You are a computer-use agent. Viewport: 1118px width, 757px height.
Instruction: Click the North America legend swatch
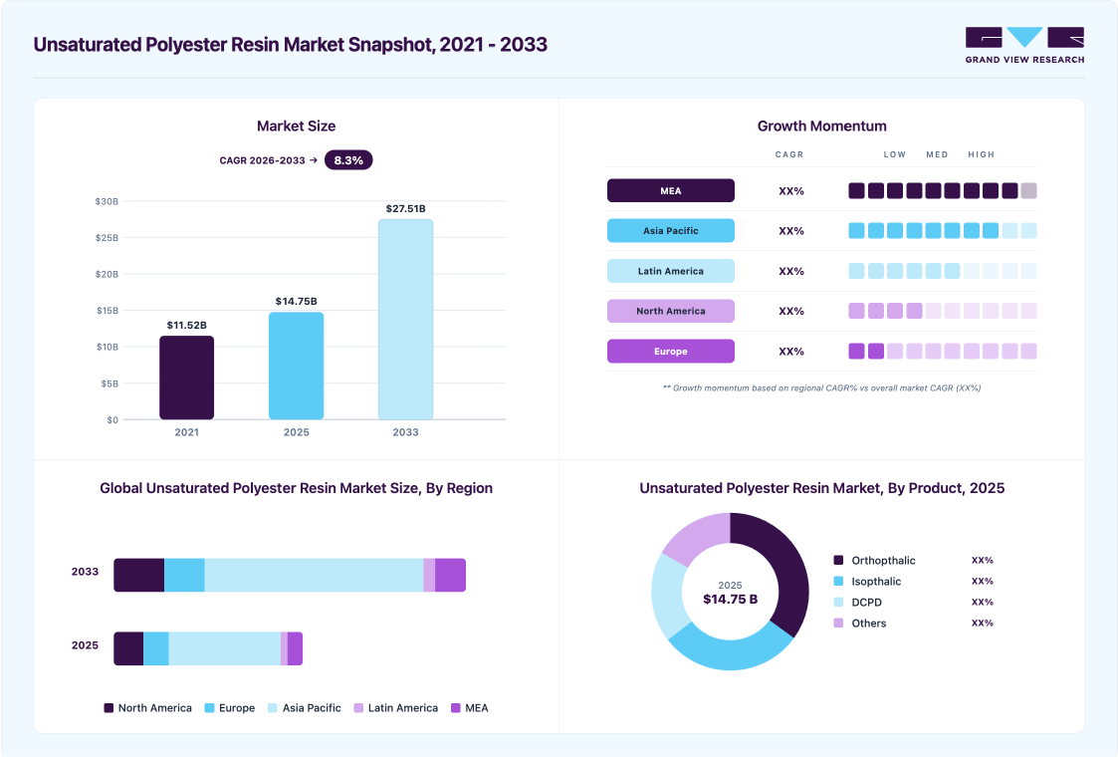coord(109,708)
